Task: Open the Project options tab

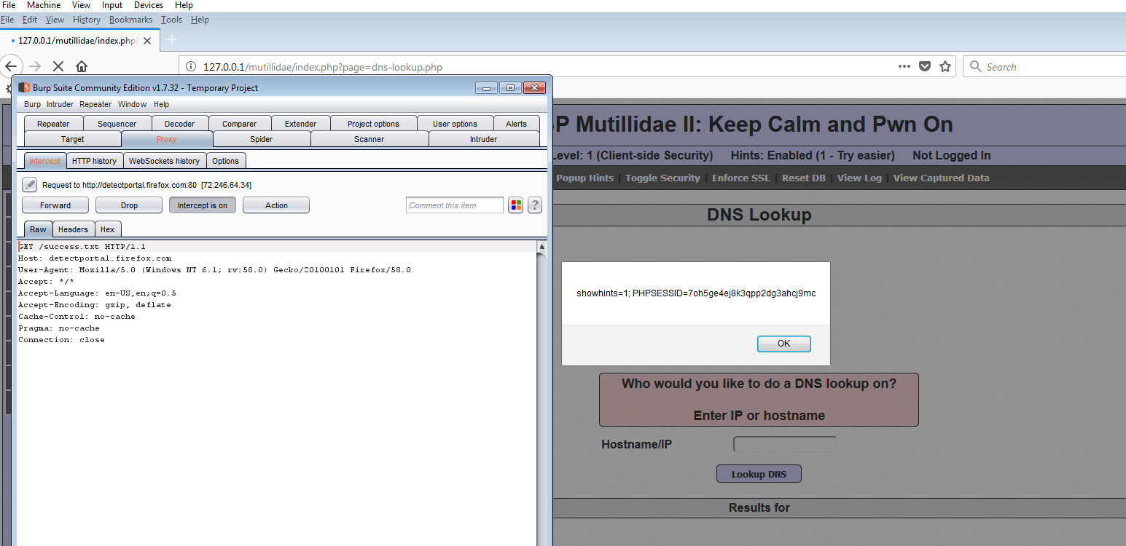Action: pyautogui.click(x=373, y=124)
